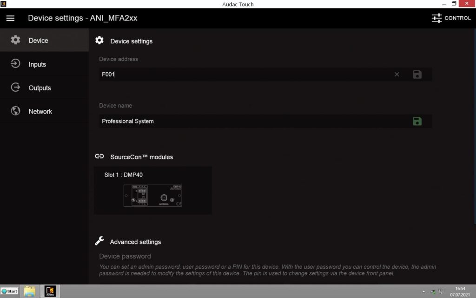Screen dimensions: 476x298
Task: Click the Device settings - ANI_MFA2xx title
Action: pos(83,18)
